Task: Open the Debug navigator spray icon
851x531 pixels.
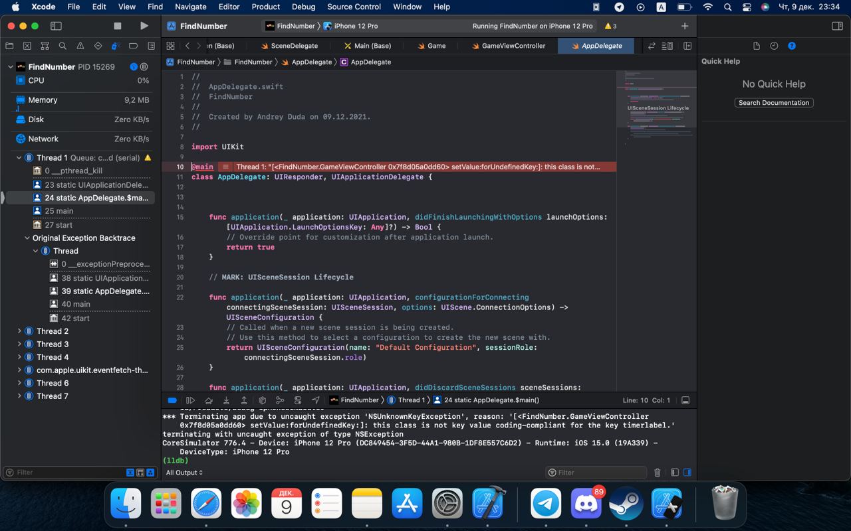Action: pyautogui.click(x=116, y=46)
